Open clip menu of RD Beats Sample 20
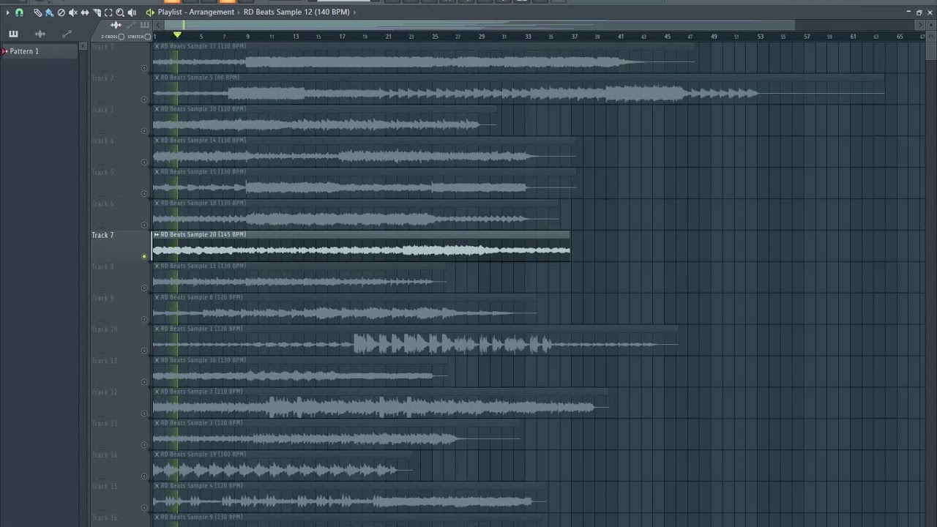937x527 pixels. 157,234
